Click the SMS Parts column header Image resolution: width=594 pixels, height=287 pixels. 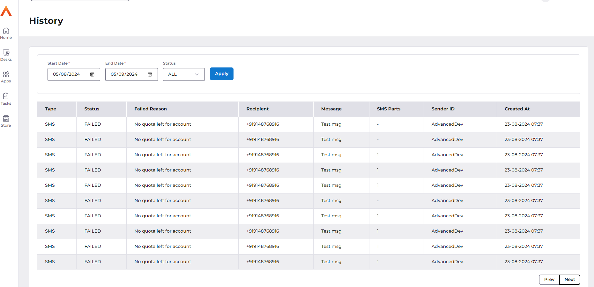388,109
